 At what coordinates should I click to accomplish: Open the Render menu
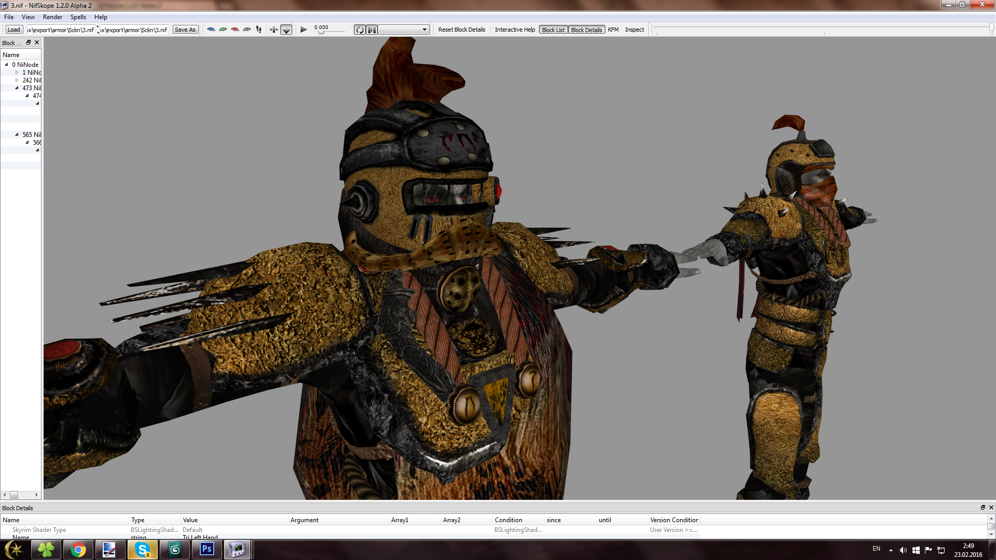coord(52,17)
